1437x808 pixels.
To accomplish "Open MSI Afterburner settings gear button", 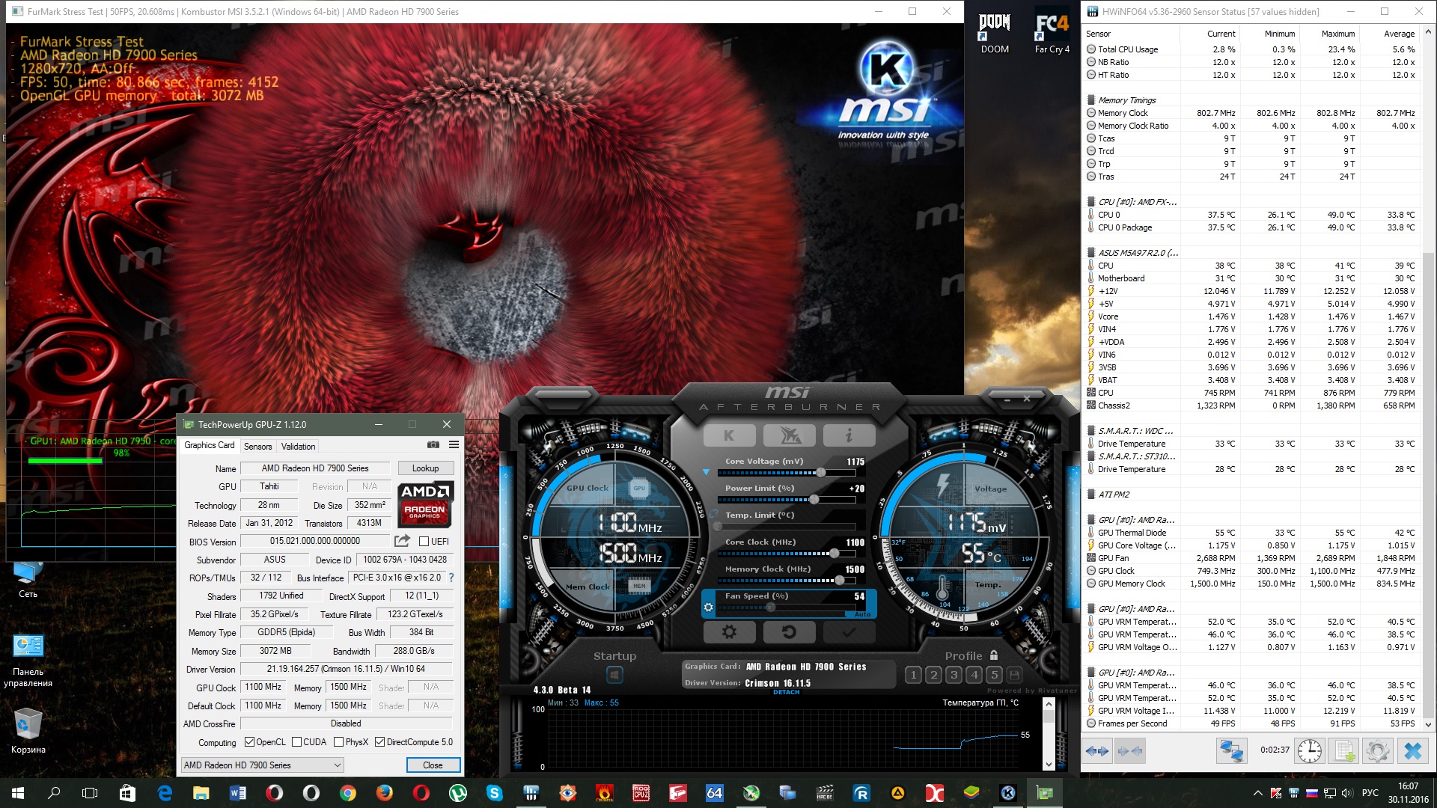I will (729, 632).
